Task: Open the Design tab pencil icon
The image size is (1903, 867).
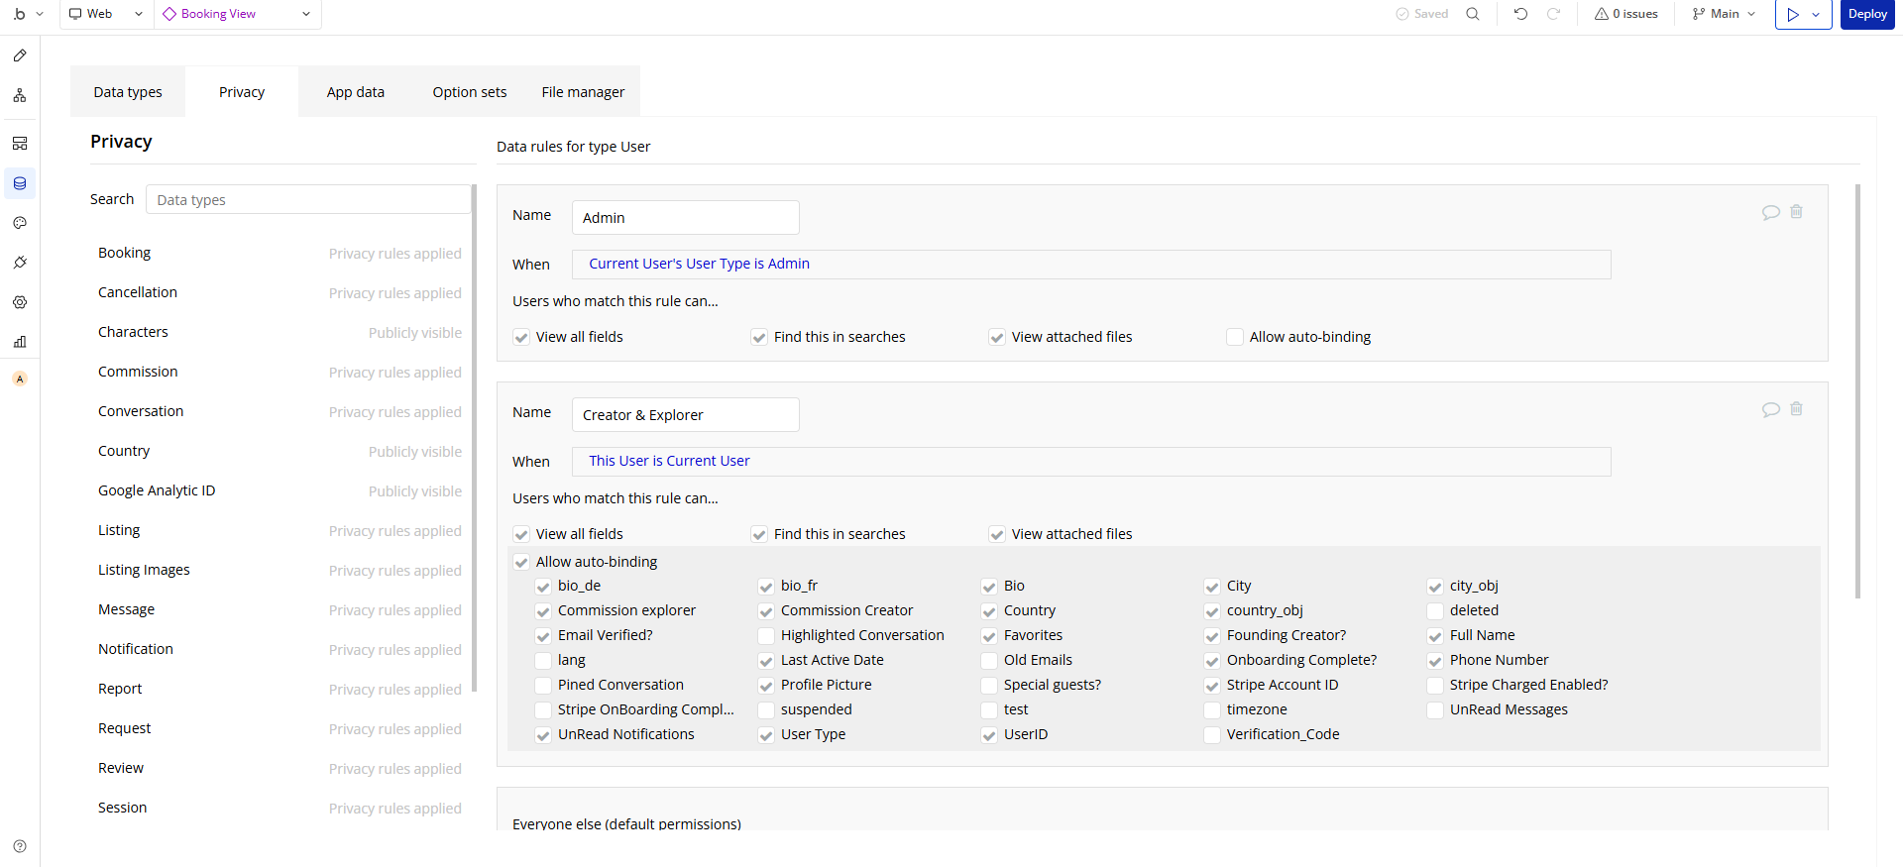Action: coord(20,56)
